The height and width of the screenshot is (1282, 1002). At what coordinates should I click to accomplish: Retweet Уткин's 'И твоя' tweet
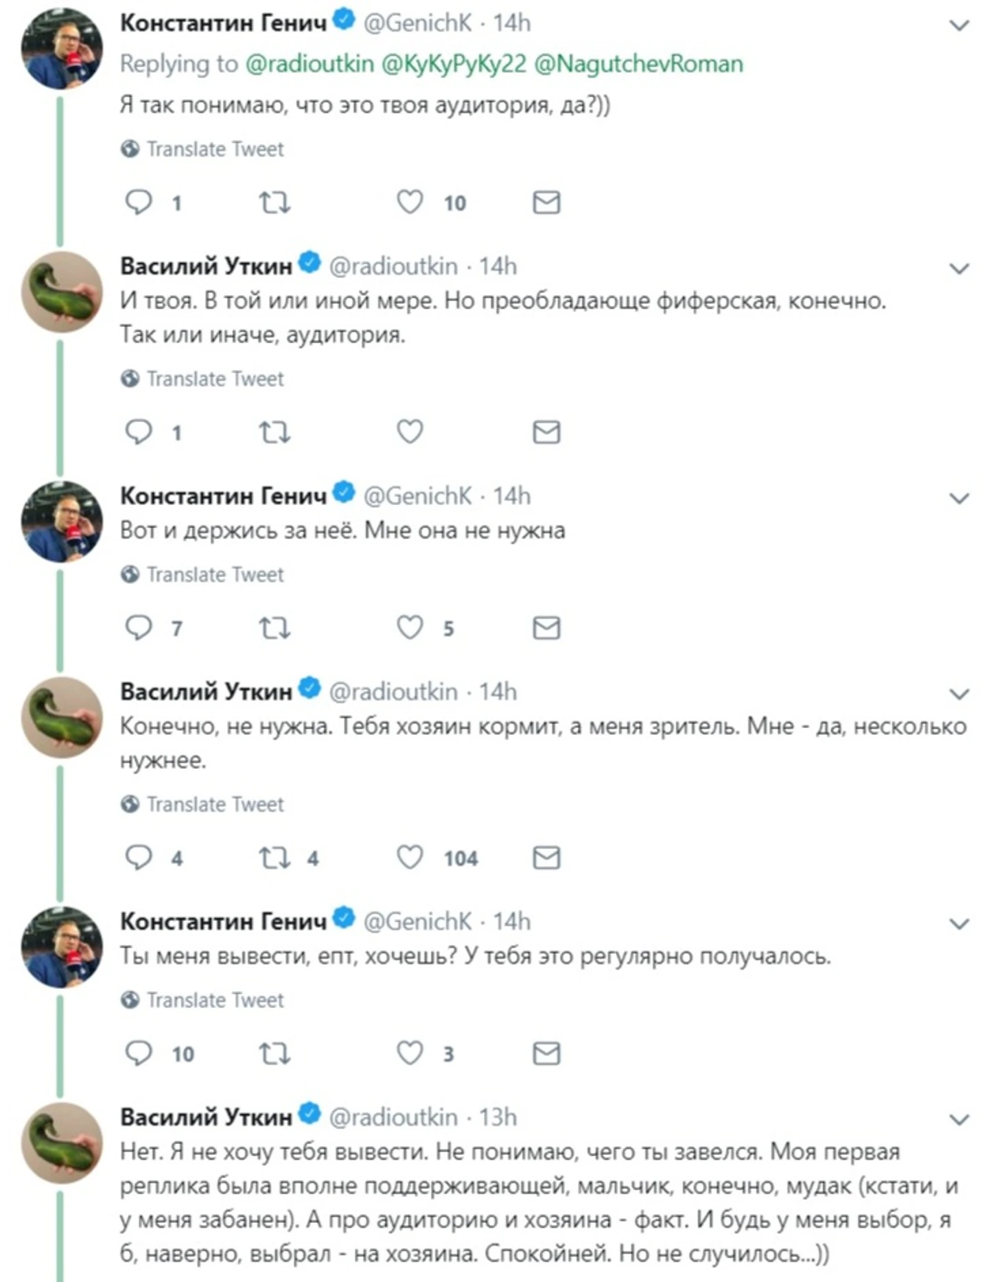(275, 432)
